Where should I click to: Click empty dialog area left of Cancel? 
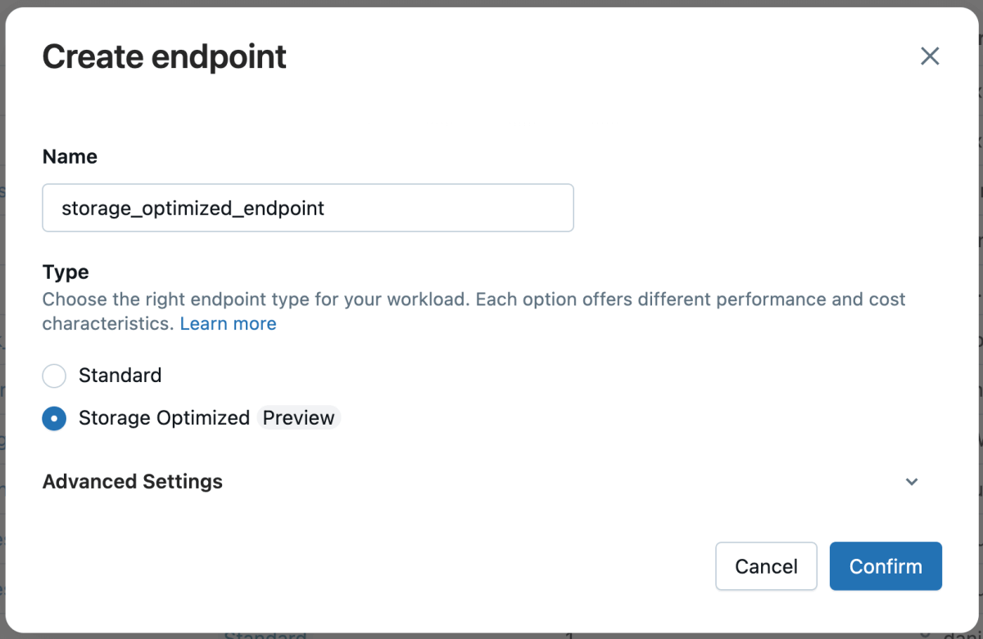click(x=410, y=566)
